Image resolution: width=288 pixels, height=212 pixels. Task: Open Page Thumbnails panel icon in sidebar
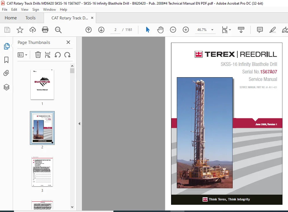coord(7,46)
